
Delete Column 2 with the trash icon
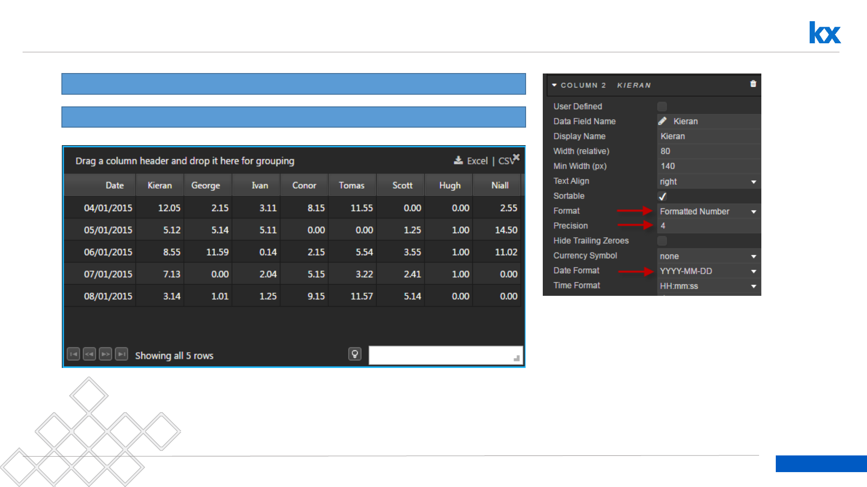pos(753,84)
